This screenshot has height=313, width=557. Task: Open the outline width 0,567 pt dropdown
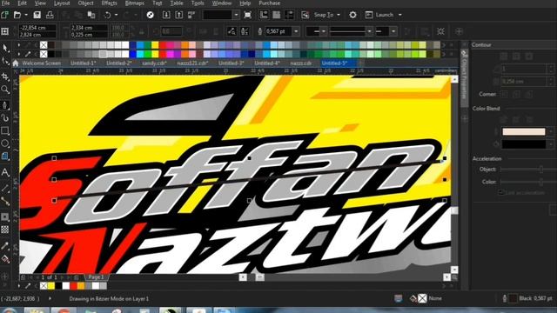pyautogui.click(x=296, y=31)
